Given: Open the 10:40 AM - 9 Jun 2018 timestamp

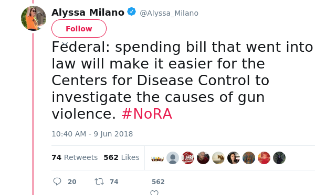Looking at the screenshot, I should click(92, 134).
